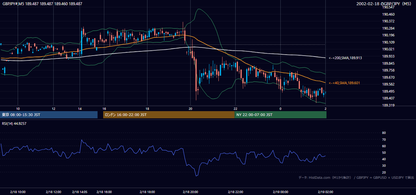416x195 pixels.
Task: Select the '2/19 00:00' bottom time label
Action: click(x=281, y=192)
